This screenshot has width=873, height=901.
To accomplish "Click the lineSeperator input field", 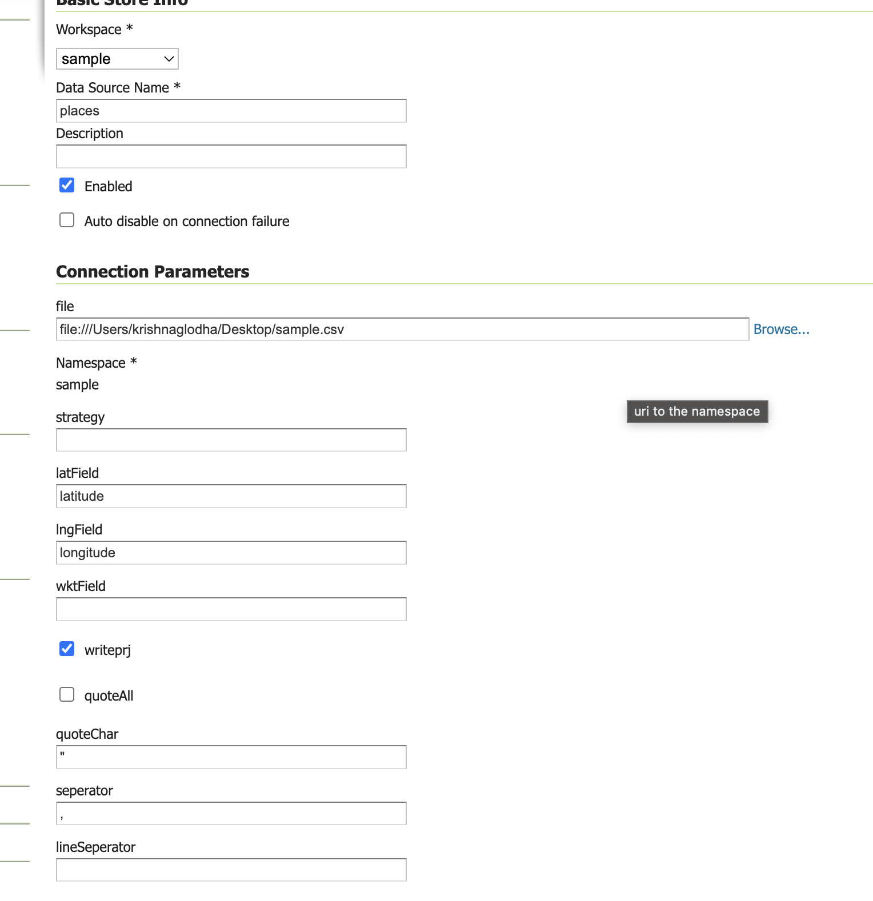I will [231, 870].
